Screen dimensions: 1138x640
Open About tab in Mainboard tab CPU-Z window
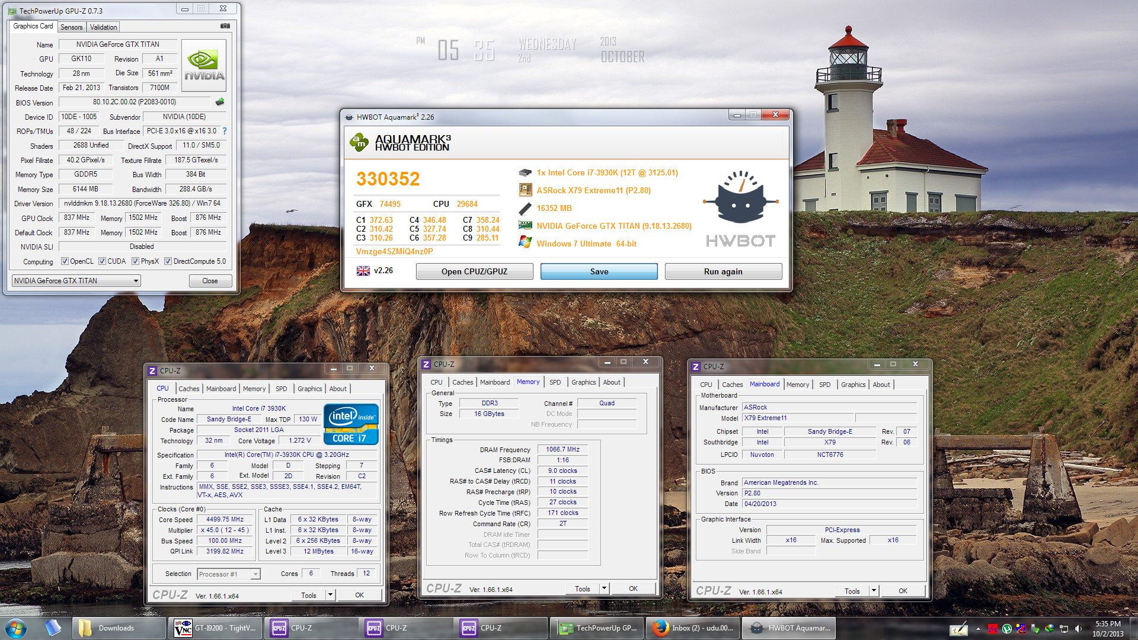pos(881,385)
